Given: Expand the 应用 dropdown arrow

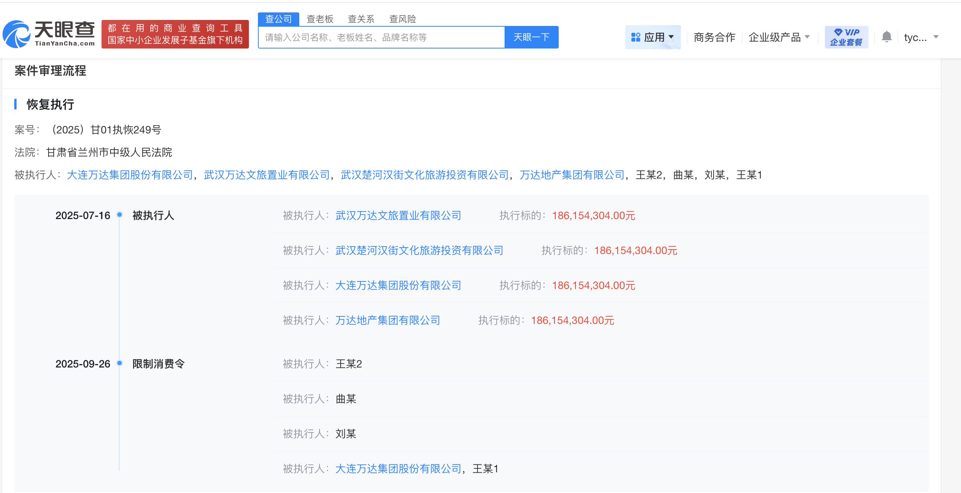Looking at the screenshot, I should (x=672, y=37).
